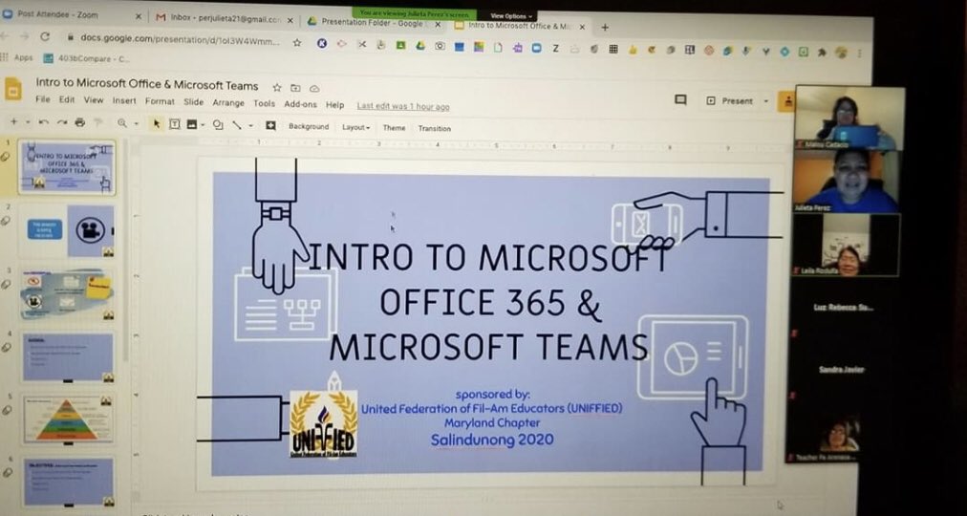The width and height of the screenshot is (967, 516).
Task: Open the Arrange menu
Action: coord(228,103)
